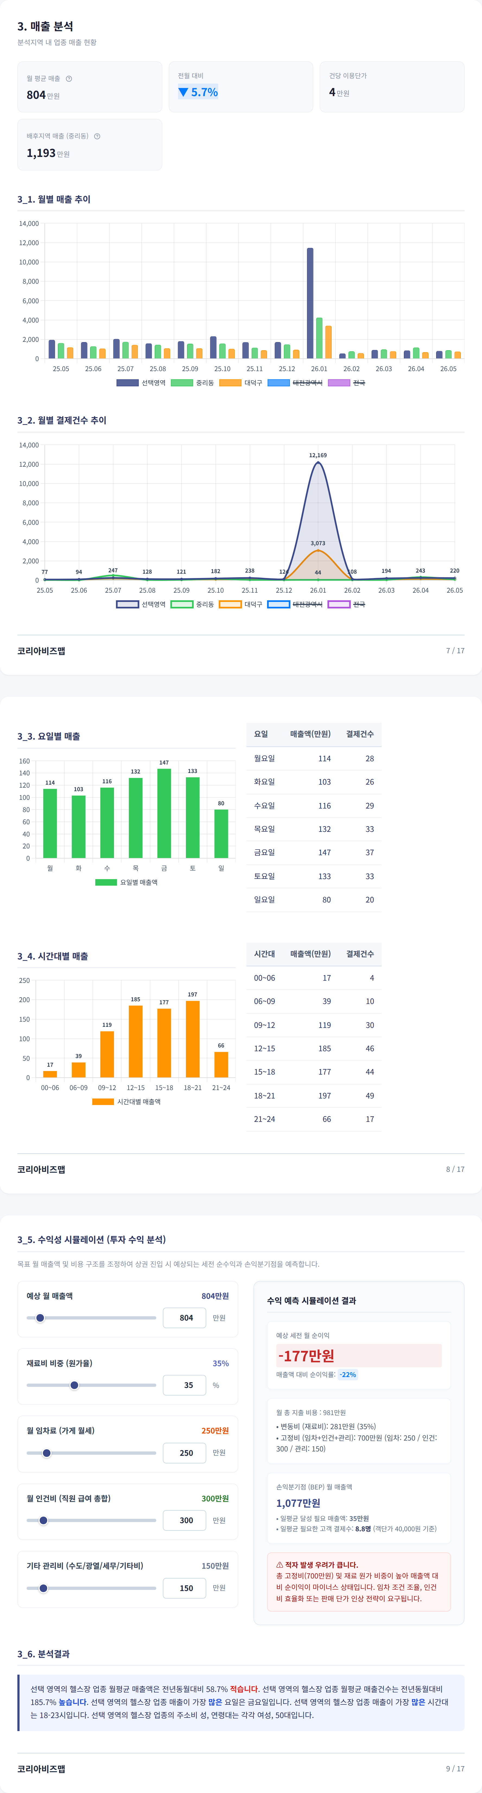Image resolution: width=482 pixels, height=1793 pixels.
Task: Click the 건당 이용단가 card showing 4 만원
Action: 392,87
